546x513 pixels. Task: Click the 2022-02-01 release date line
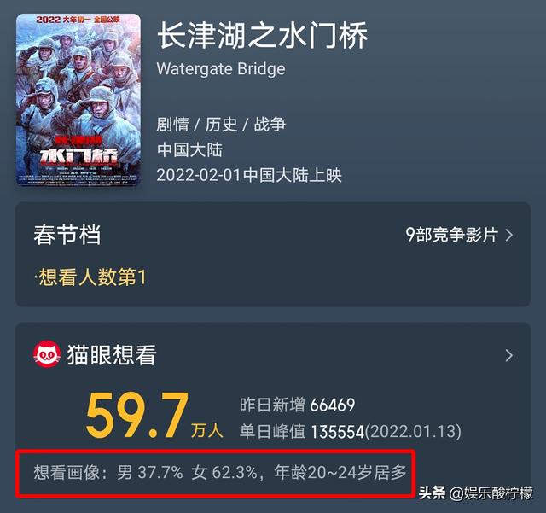249,175
